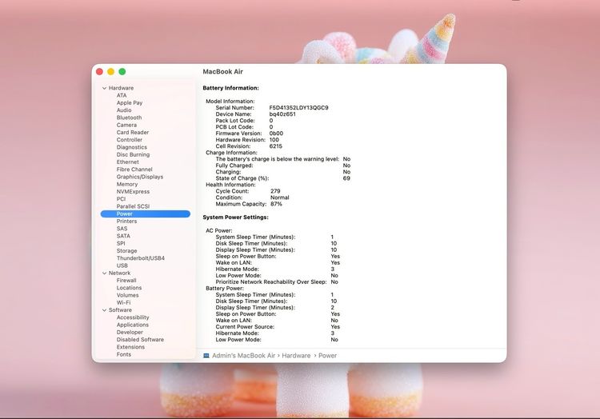The height and width of the screenshot is (419, 600).
Task: Open the SPI entry
Action: click(x=121, y=243)
